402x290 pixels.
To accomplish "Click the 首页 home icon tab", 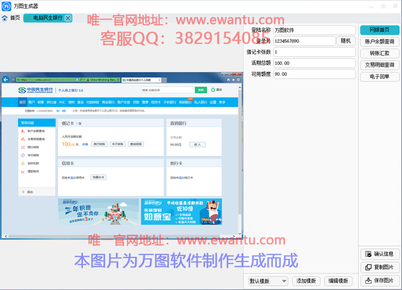I will [11, 18].
